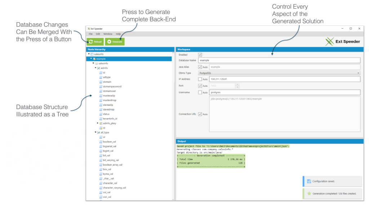Increase Port value with up stepper

pos(237,84)
